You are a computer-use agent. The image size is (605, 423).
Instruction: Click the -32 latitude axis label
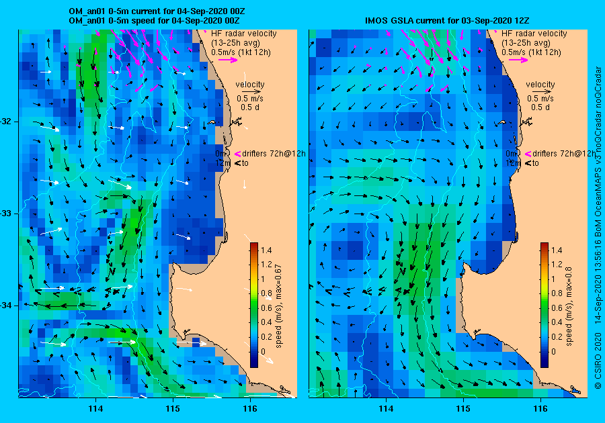pos(6,122)
